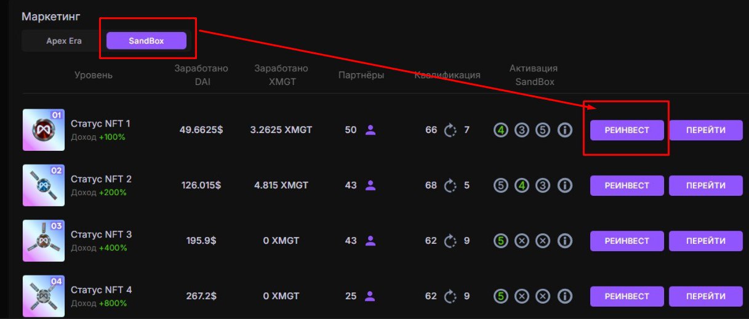Click partners person icon in Статус NFT 1 row

pyautogui.click(x=370, y=130)
